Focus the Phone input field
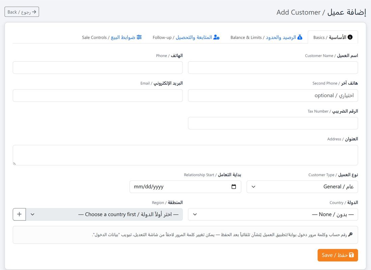This screenshot has width=371, height=270. coord(98,67)
